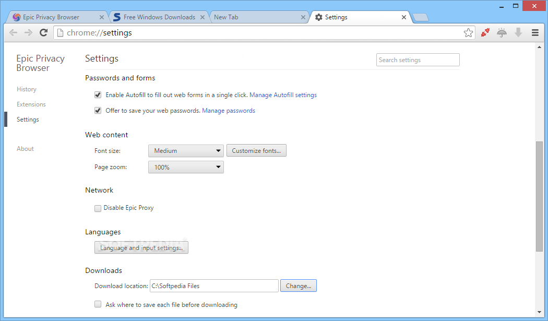Open a new tab with the new-tab button
This screenshot has width=548, height=321.
click(x=421, y=17)
